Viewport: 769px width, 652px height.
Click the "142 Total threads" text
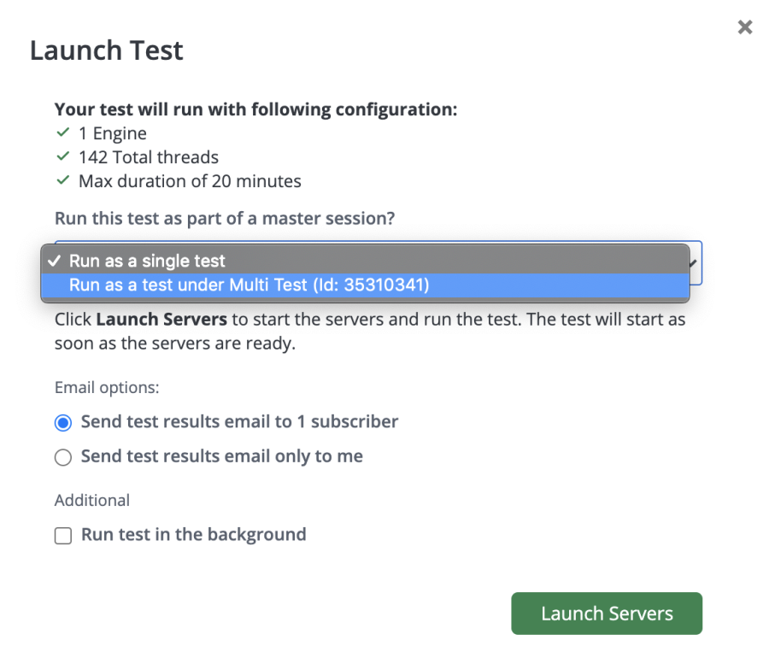point(148,157)
